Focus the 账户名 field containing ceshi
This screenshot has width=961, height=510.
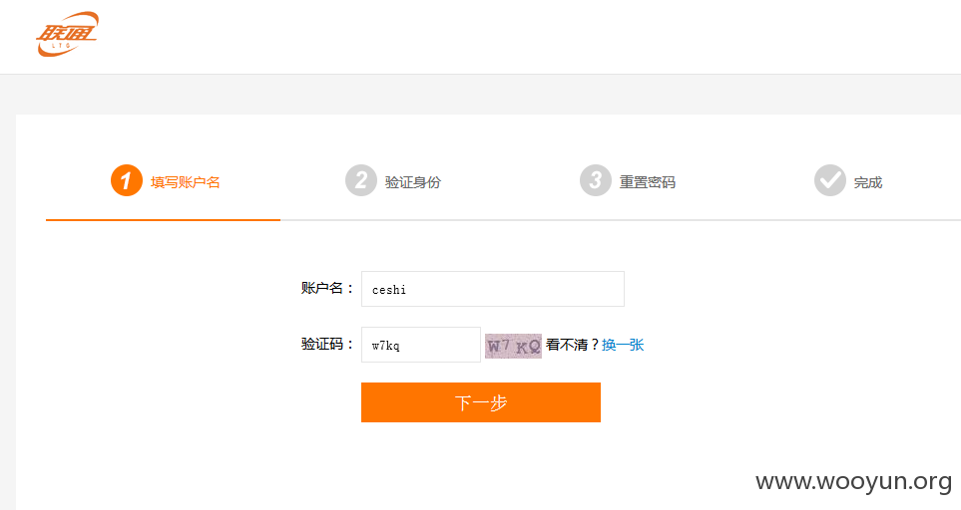pos(493,289)
